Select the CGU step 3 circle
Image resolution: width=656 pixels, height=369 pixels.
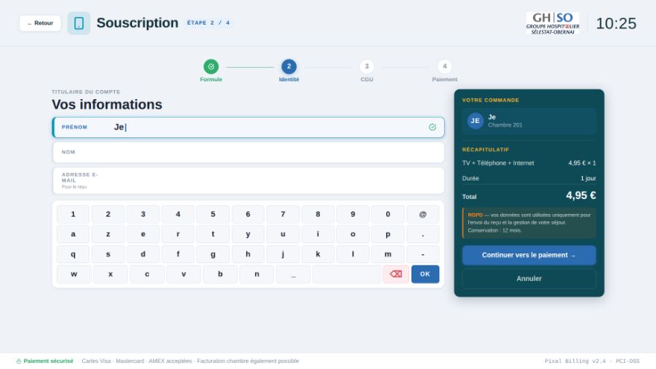(367, 66)
